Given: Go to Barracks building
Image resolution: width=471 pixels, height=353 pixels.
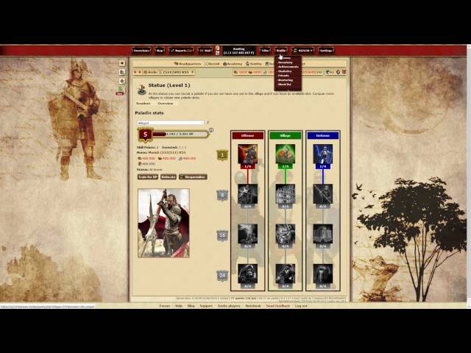Looking at the screenshot, I should (x=212, y=64).
